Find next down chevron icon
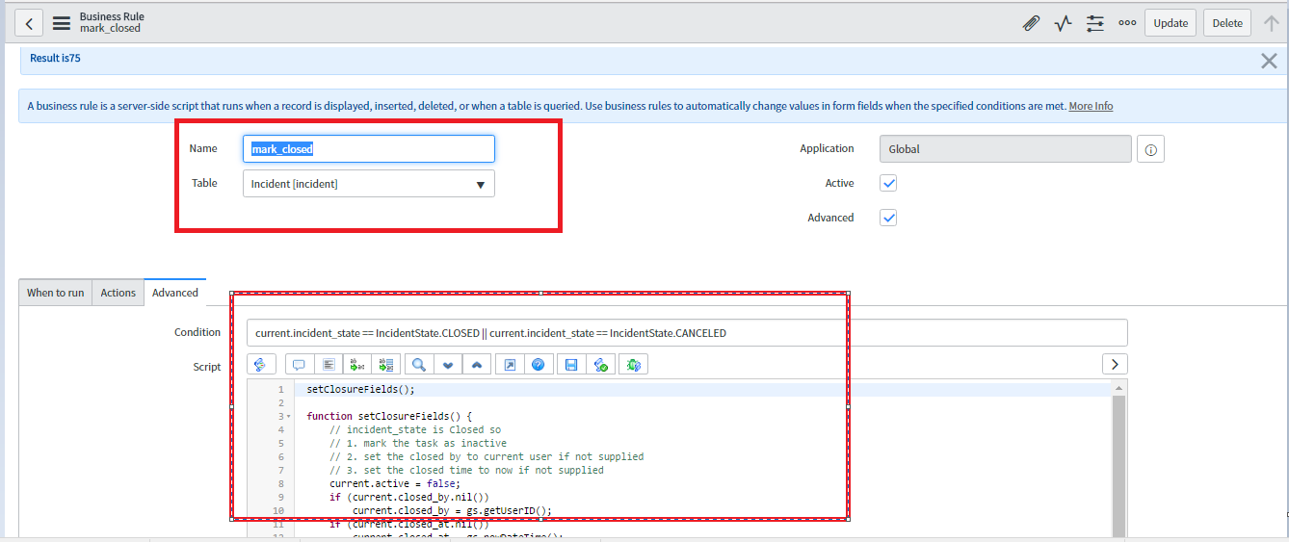Screen dimensions: 1289x542 click(448, 365)
